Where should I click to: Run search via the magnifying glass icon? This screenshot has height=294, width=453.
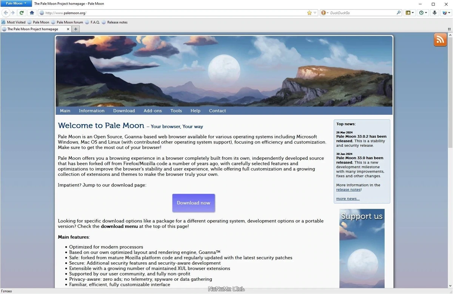pyautogui.click(x=399, y=13)
